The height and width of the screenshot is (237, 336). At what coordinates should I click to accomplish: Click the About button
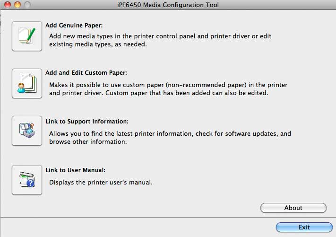[x=293, y=208]
